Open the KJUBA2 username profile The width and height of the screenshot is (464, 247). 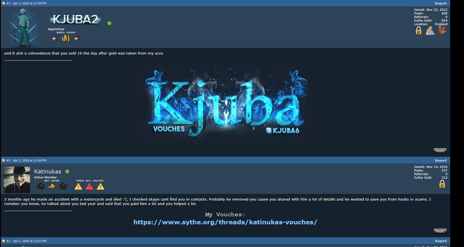pos(75,19)
